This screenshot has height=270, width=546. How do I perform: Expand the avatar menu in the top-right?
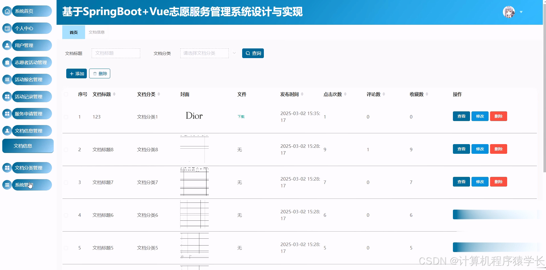(521, 12)
